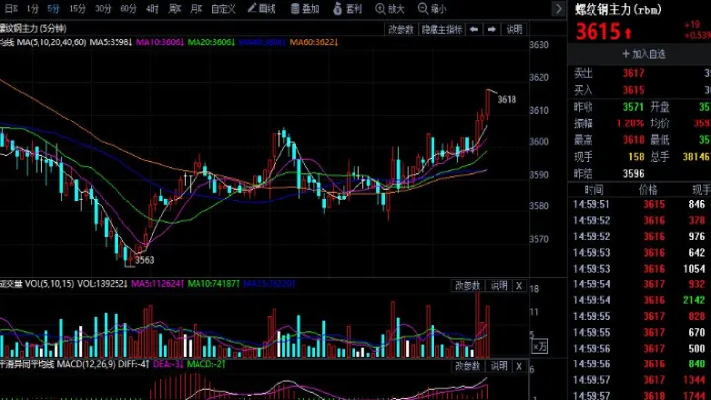Toggle the ×万 volume unit box
The height and width of the screenshot is (400, 711).
coord(539,346)
